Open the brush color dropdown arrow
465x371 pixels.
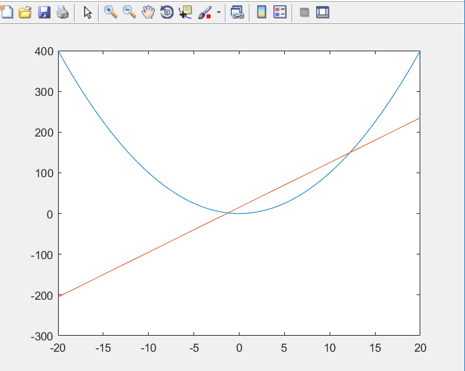coord(219,13)
